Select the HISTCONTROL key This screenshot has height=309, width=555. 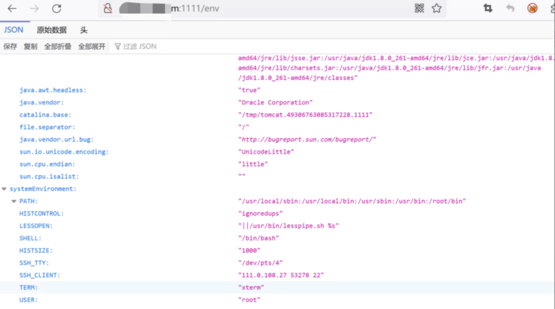tap(42, 214)
